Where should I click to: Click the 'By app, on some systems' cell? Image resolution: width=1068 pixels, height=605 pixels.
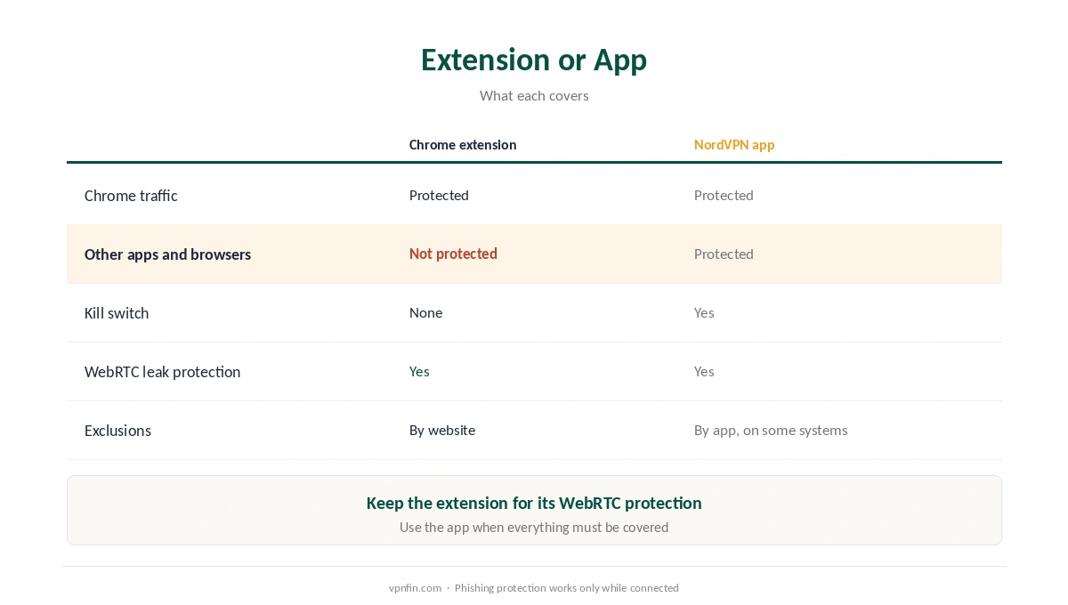pos(771,431)
